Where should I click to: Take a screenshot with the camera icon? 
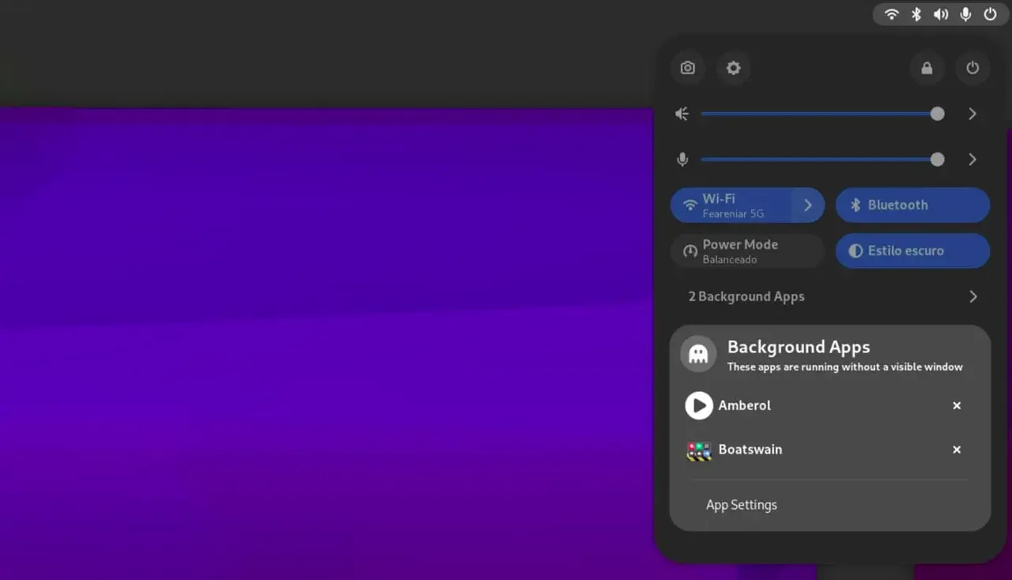coord(688,68)
